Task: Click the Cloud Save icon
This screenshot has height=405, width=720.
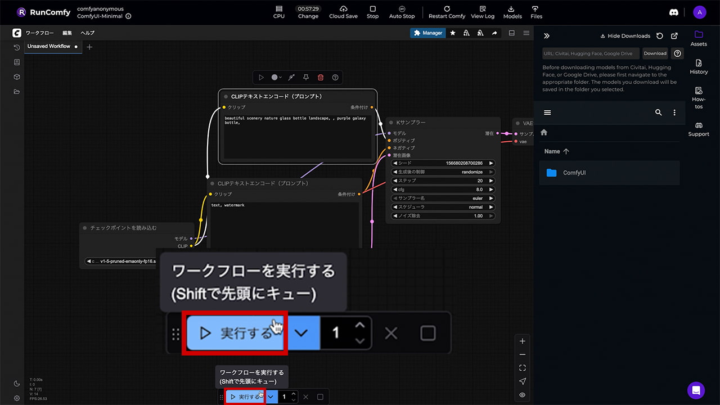Action: point(343,10)
